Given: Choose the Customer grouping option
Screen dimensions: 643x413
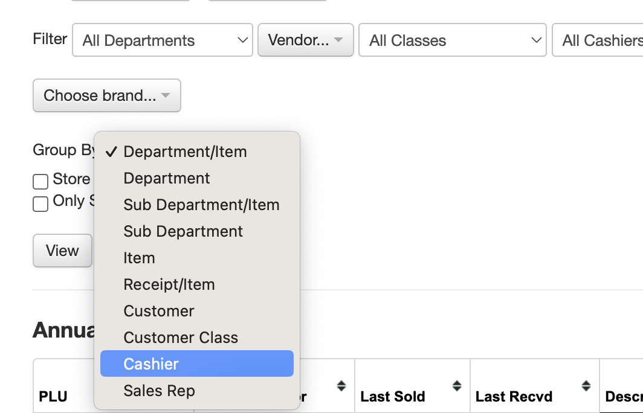Looking at the screenshot, I should 159,311.
